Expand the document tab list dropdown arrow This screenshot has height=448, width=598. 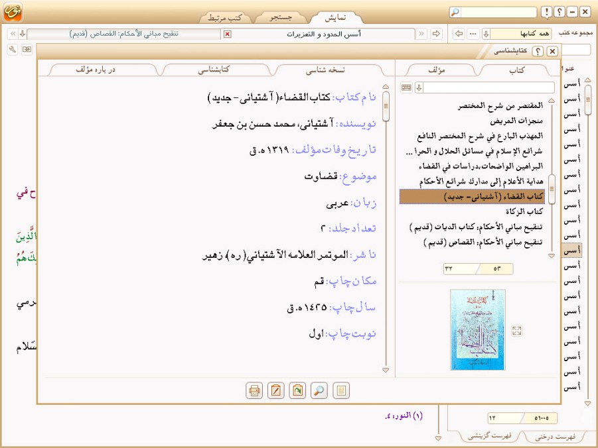(x=22, y=34)
